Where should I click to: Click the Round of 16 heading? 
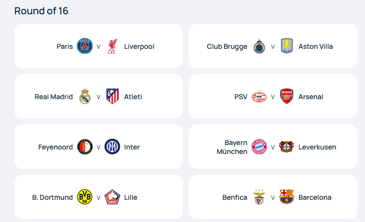41,11
